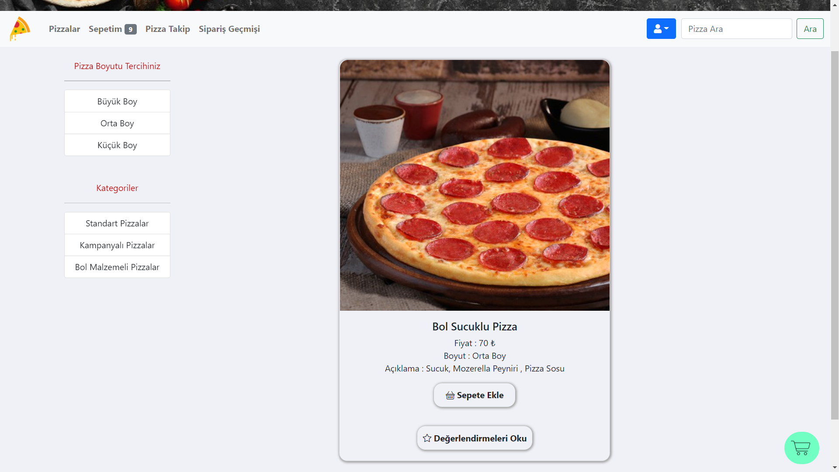Open the Kampanyalı Pizzalar category
This screenshot has height=472, width=839.
[x=117, y=245]
